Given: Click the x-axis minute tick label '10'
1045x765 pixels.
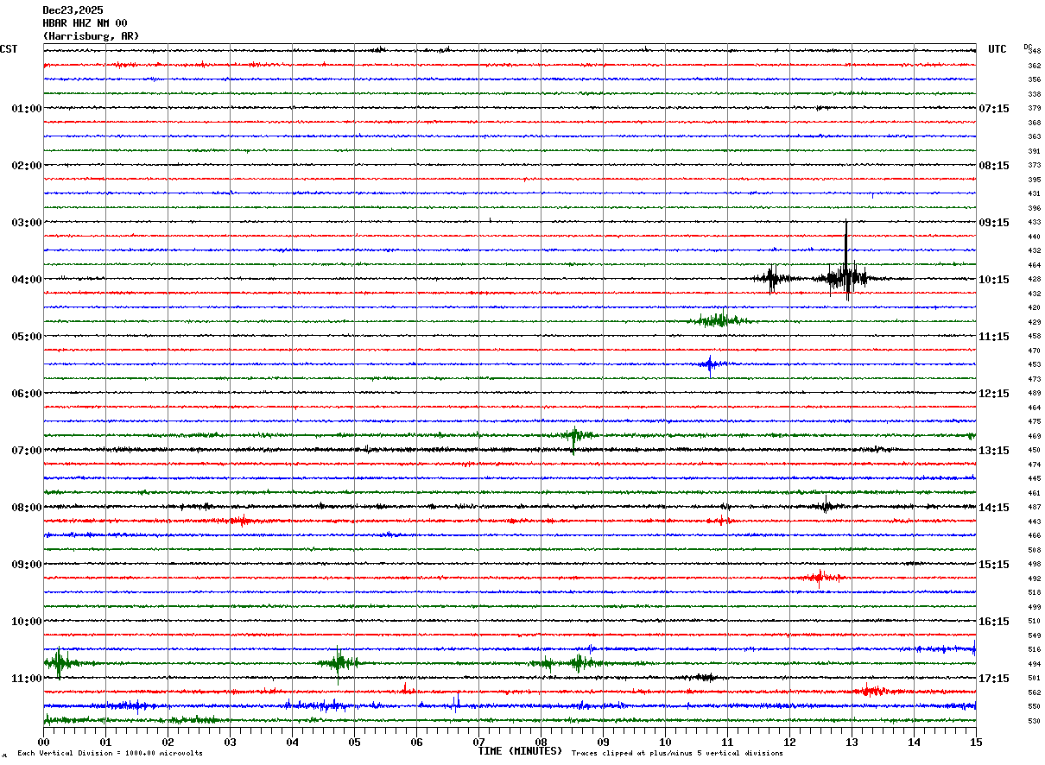Looking at the screenshot, I should (665, 742).
